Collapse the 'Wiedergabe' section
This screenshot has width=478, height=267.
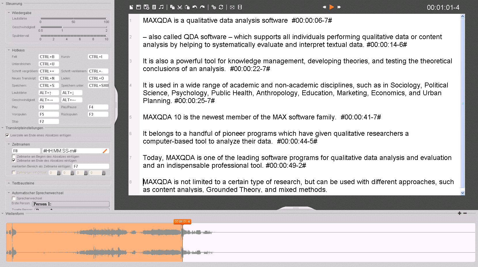click(9, 13)
